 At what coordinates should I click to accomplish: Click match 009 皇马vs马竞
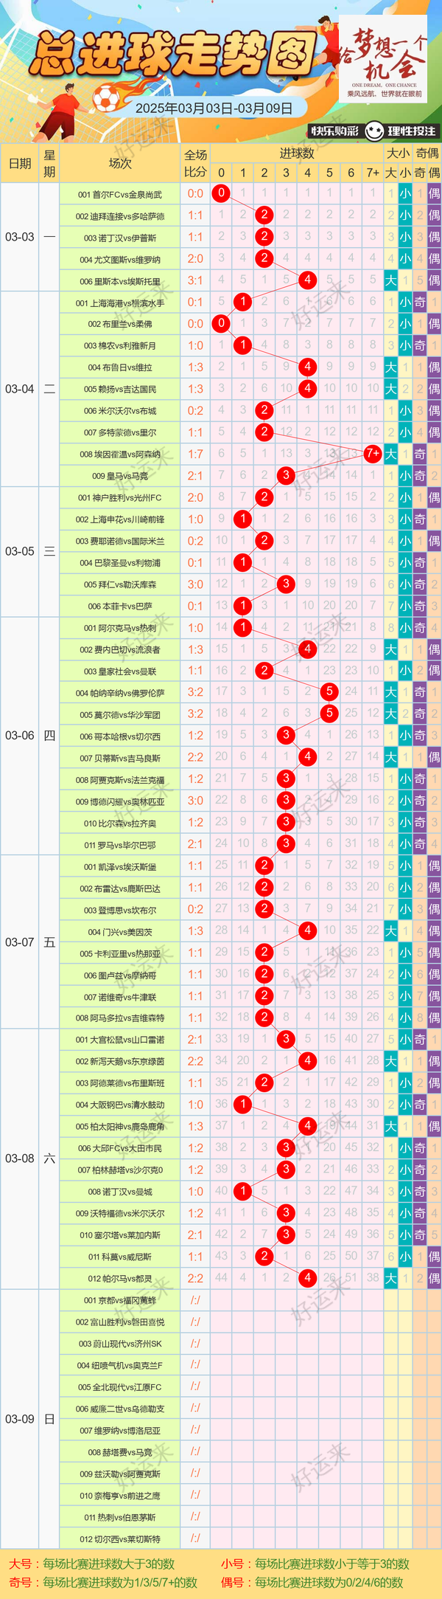coord(120,476)
